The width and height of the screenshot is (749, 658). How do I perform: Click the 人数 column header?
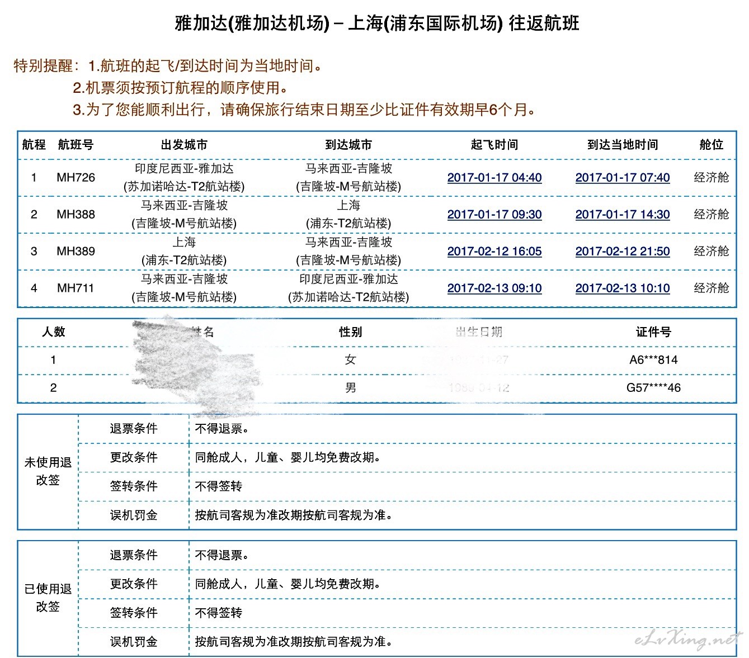click(x=54, y=332)
